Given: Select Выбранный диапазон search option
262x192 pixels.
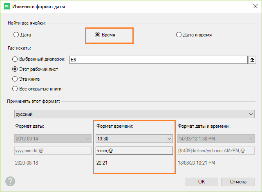Looking at the screenshot, I should pos(16,59).
